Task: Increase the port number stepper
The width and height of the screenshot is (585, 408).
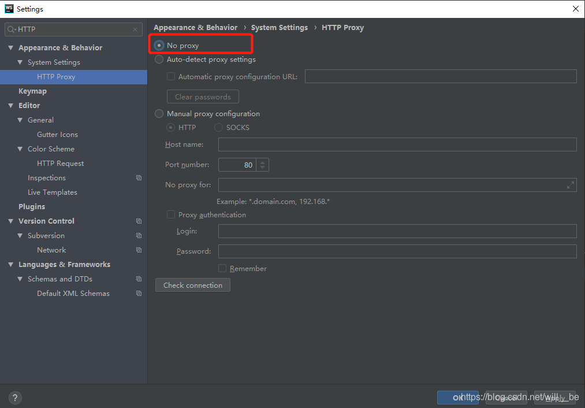Action: 263,162
